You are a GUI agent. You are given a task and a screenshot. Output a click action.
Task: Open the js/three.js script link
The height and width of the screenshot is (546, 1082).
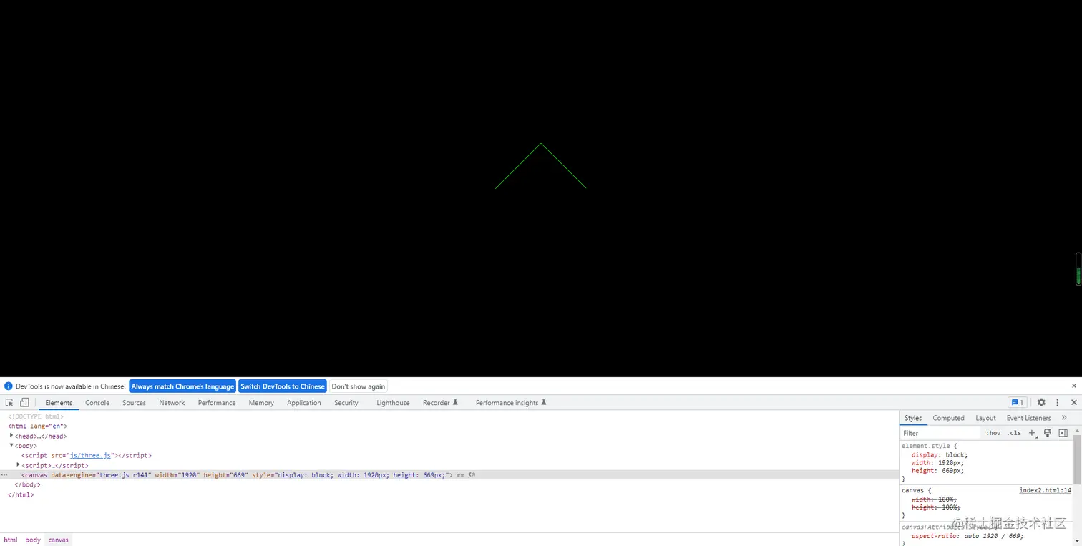tap(90, 455)
